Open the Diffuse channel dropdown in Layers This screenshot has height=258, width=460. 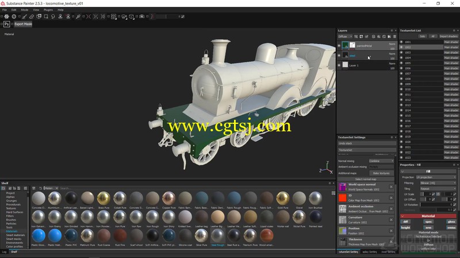(345, 37)
